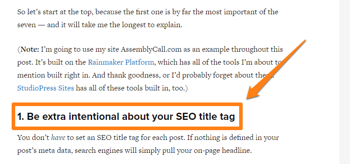Click the sentence "And thank goodness"
The image size is (350, 164).
(x=184, y=75)
